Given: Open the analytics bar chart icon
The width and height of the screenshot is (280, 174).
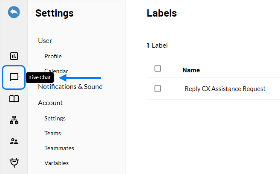Looking at the screenshot, I should pos(14,56).
